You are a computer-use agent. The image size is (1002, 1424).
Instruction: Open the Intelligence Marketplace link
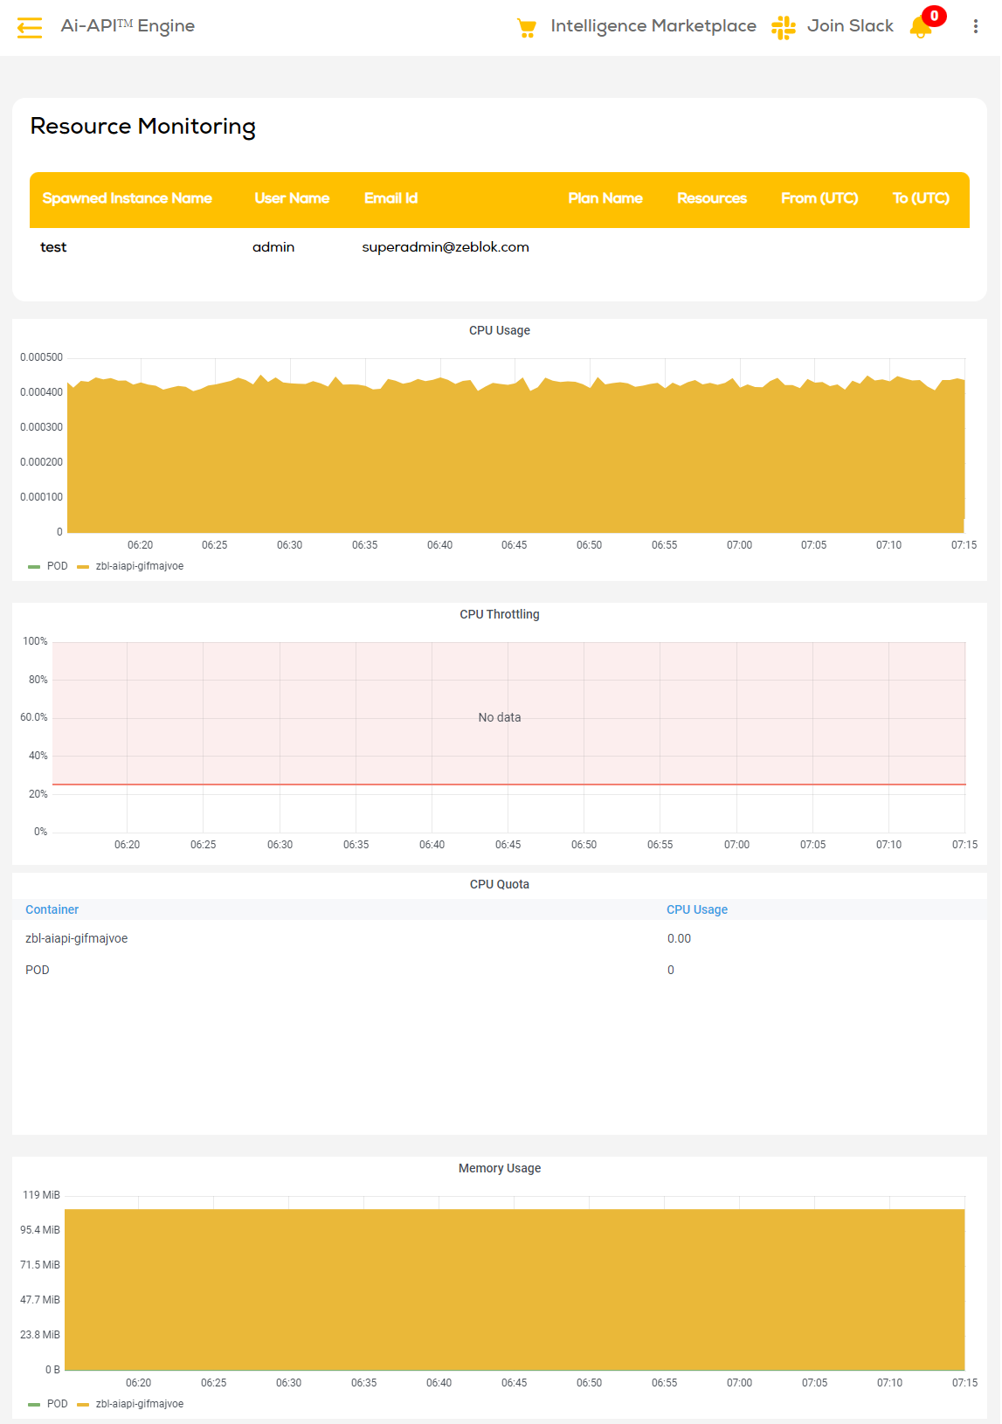tap(653, 26)
